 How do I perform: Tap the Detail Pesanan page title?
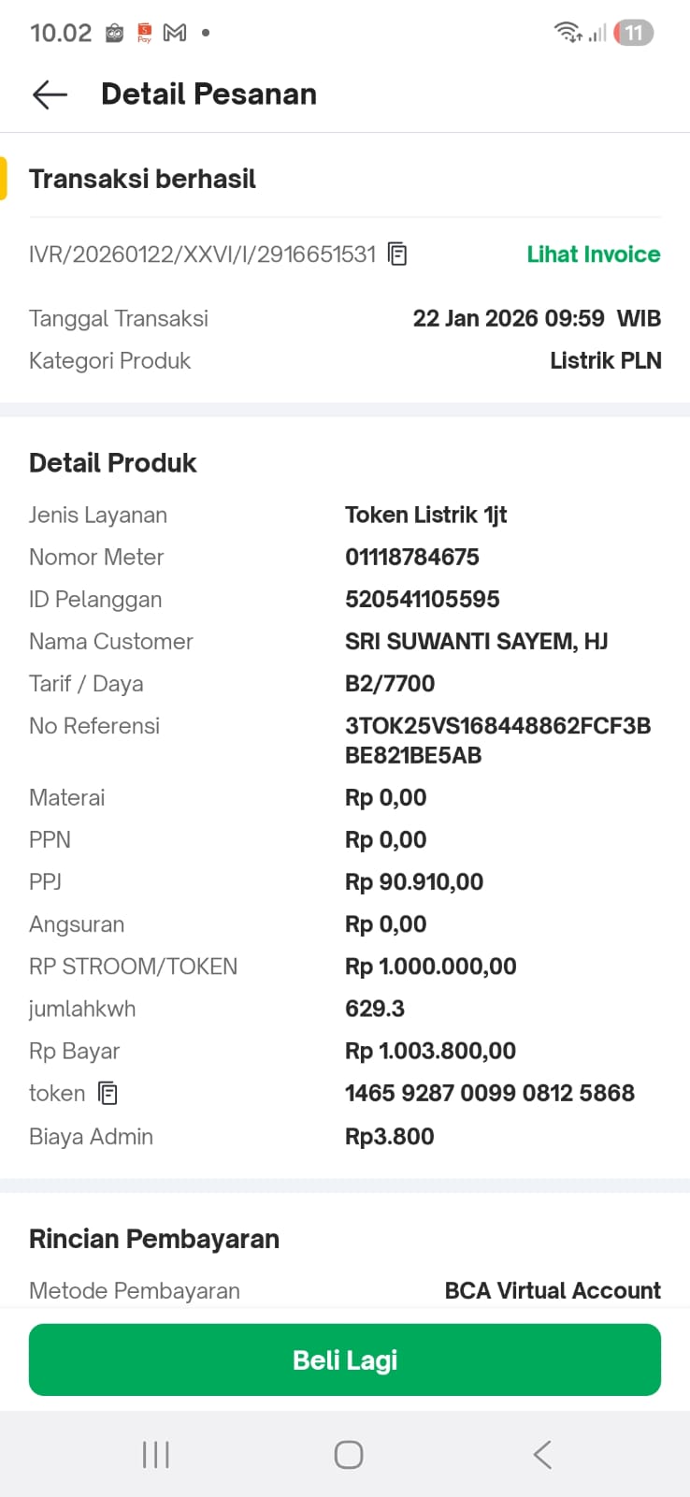(x=208, y=94)
